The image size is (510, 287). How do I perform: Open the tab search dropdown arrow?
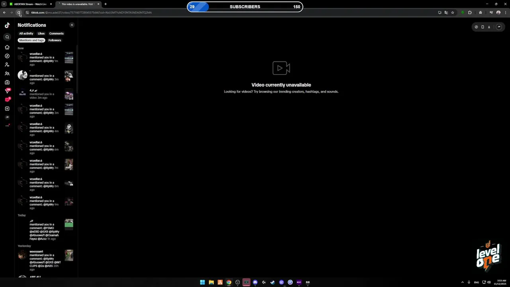click(x=4, y=4)
